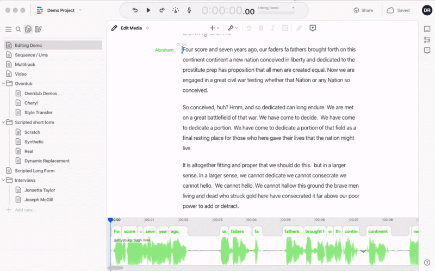Click the Edit Media pencil icon
Viewport: 435px width, 271px height.
[x=114, y=28]
